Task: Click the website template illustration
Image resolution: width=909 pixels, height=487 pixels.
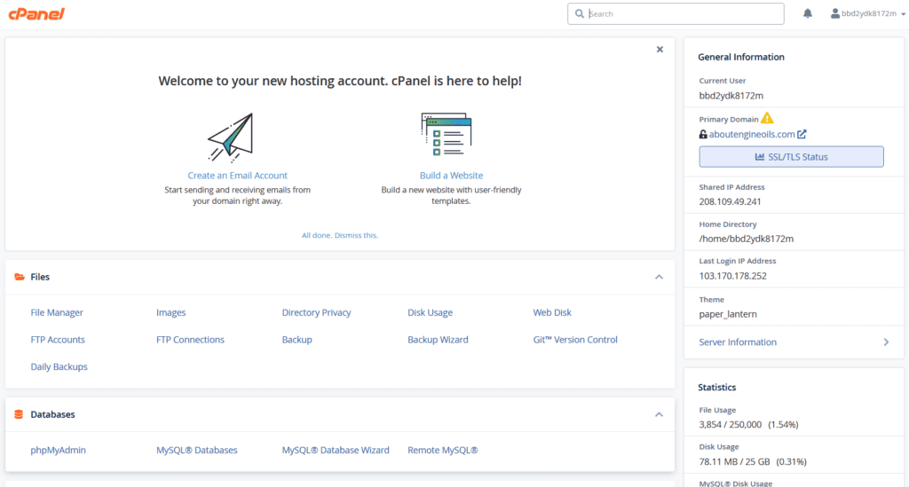Action: tap(447, 134)
